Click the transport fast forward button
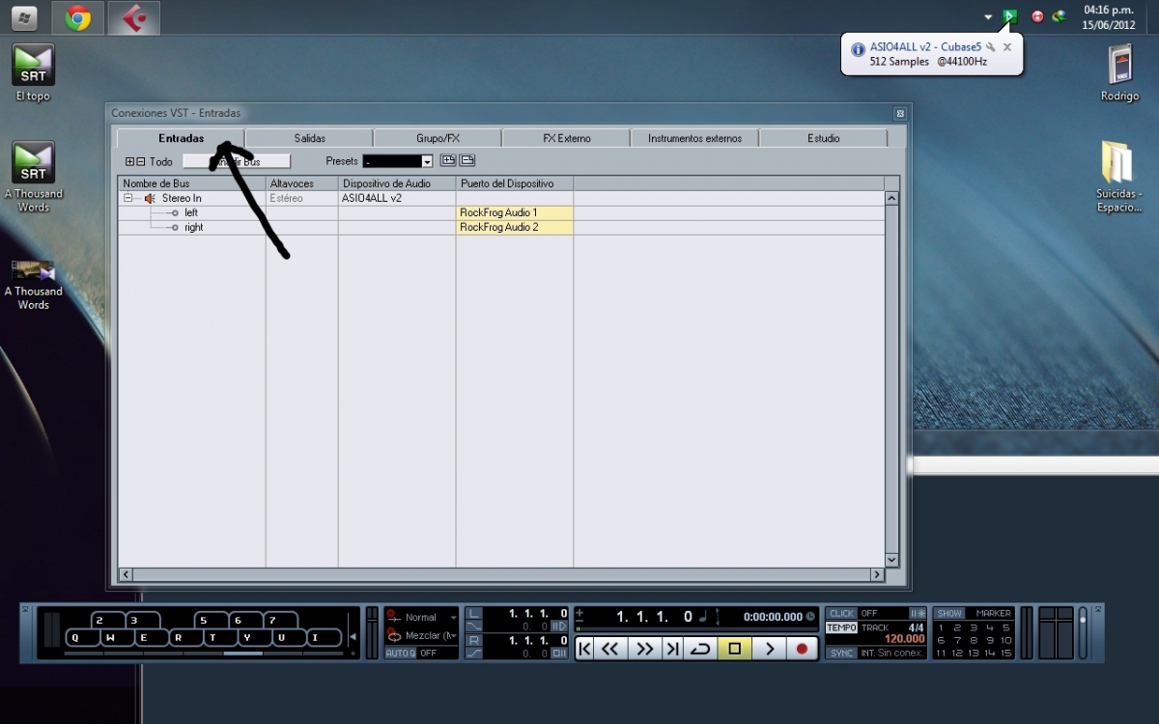 (x=644, y=649)
